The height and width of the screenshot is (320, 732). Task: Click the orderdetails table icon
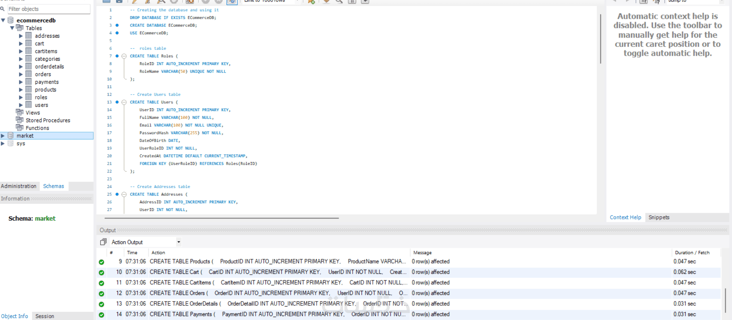click(28, 66)
